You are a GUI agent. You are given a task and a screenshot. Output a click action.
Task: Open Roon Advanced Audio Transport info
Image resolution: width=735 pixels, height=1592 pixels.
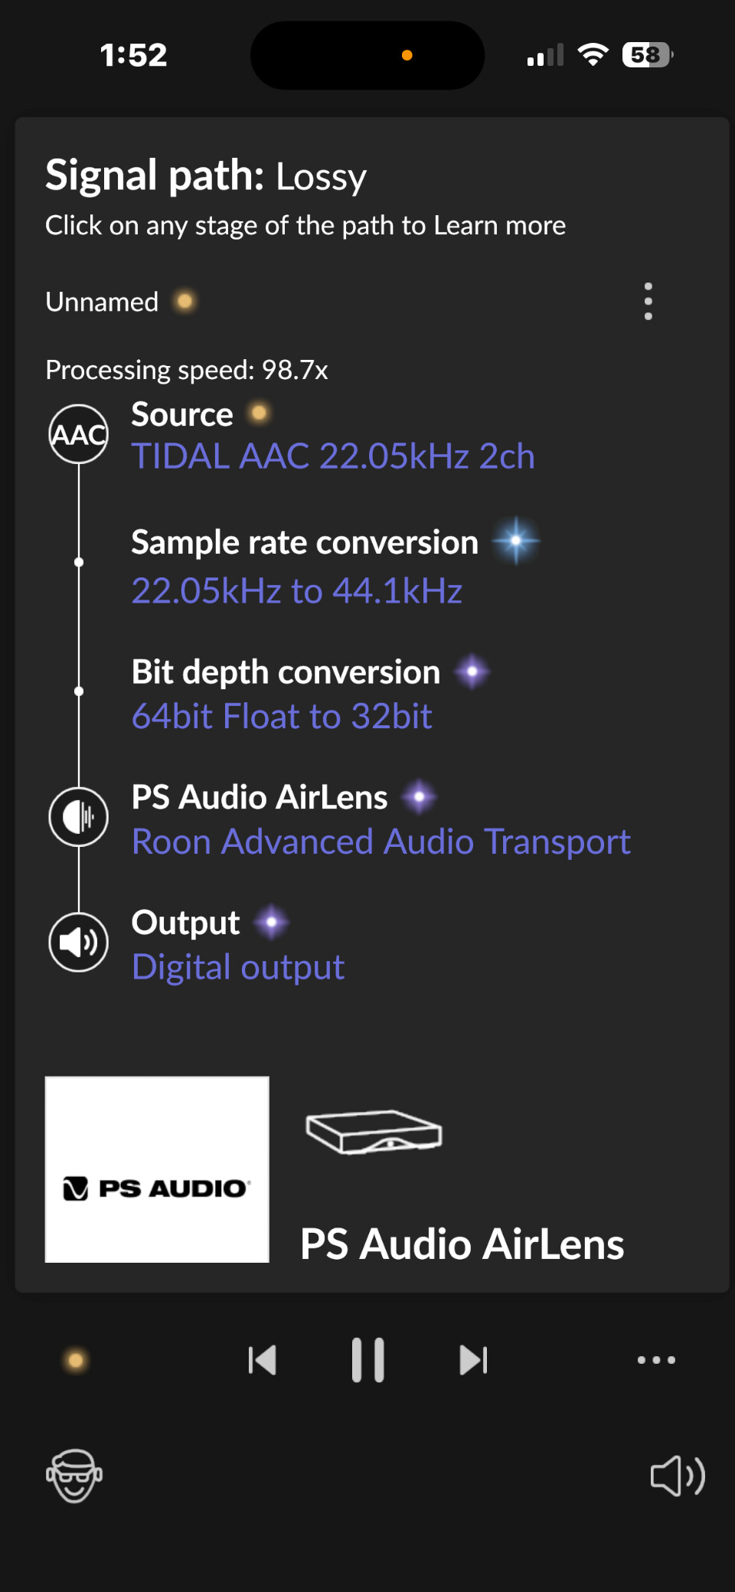[381, 842]
